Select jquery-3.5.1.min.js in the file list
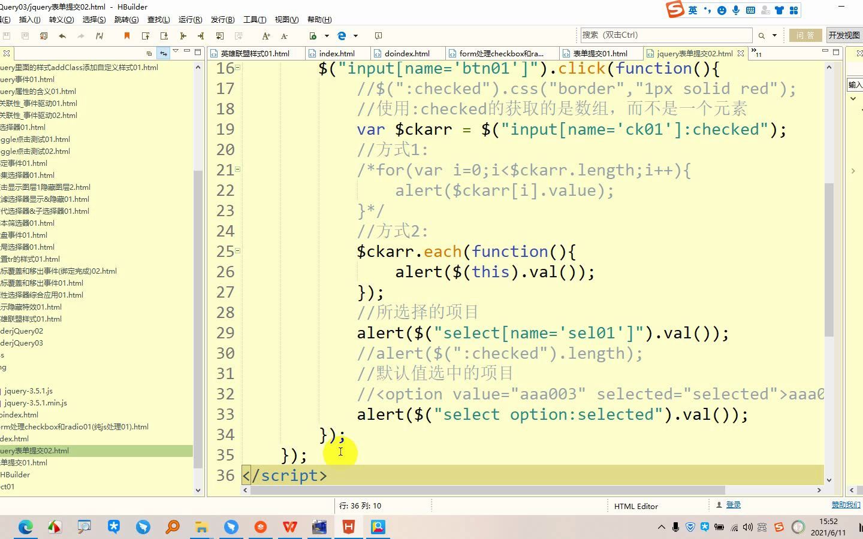The height and width of the screenshot is (539, 863). pyautogui.click(x=36, y=402)
